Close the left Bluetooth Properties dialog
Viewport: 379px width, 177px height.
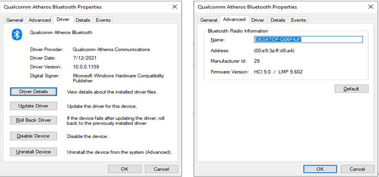(174, 7)
